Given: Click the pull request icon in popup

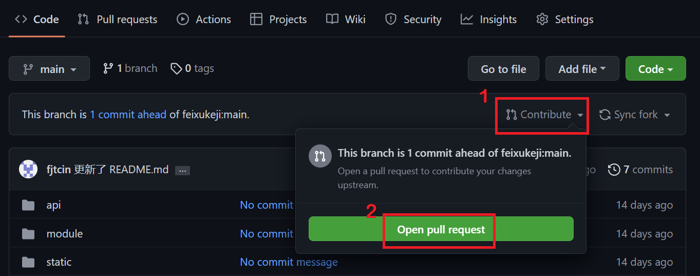Looking at the screenshot, I should click(x=320, y=156).
